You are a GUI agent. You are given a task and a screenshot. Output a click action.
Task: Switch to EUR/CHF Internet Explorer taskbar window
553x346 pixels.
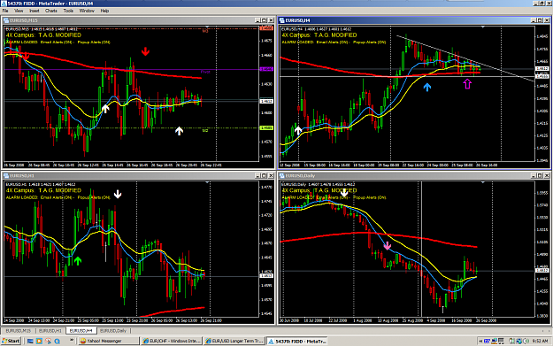point(172,341)
